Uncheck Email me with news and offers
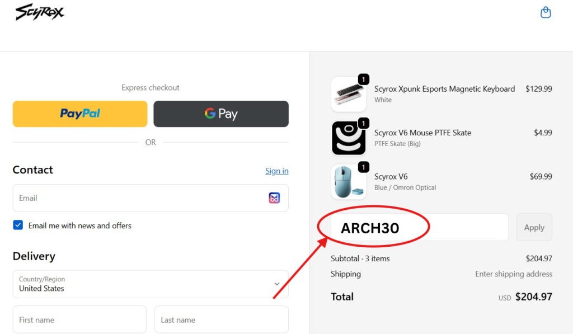573x334 pixels. 17,225
